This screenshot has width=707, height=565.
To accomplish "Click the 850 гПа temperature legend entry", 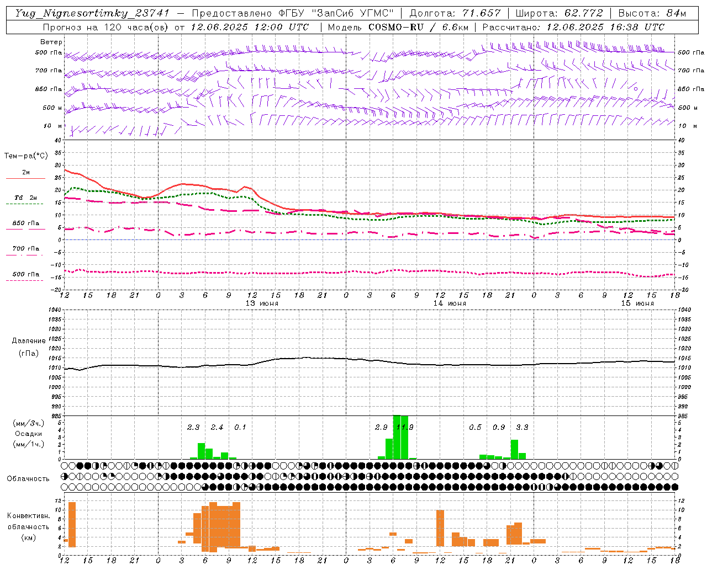I will click(25, 223).
